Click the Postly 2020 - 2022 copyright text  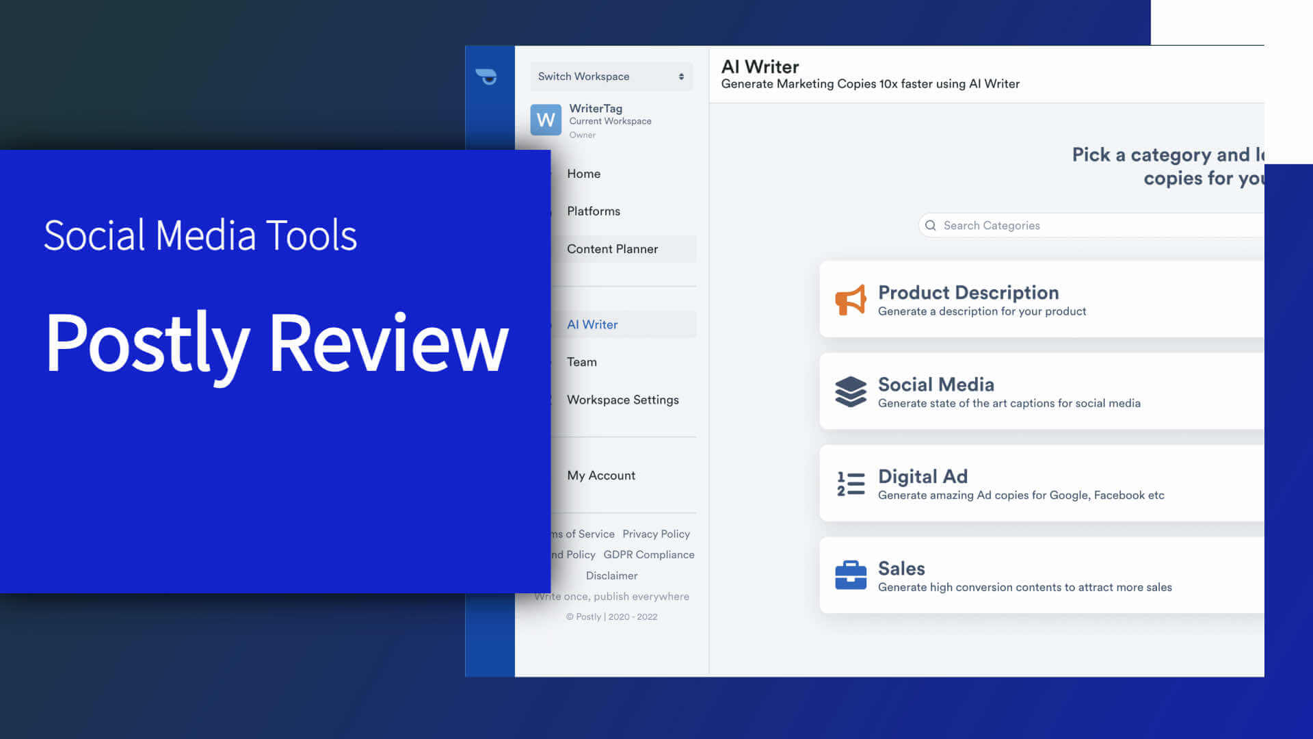point(611,617)
